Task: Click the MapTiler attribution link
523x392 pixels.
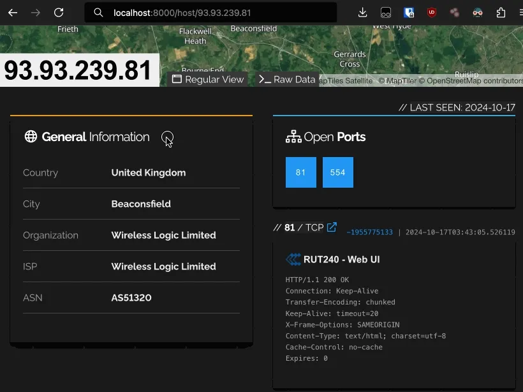Action: (x=401, y=81)
